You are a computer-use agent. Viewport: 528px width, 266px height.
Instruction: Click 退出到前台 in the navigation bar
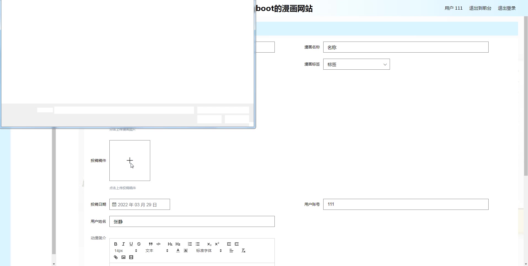coord(480,8)
